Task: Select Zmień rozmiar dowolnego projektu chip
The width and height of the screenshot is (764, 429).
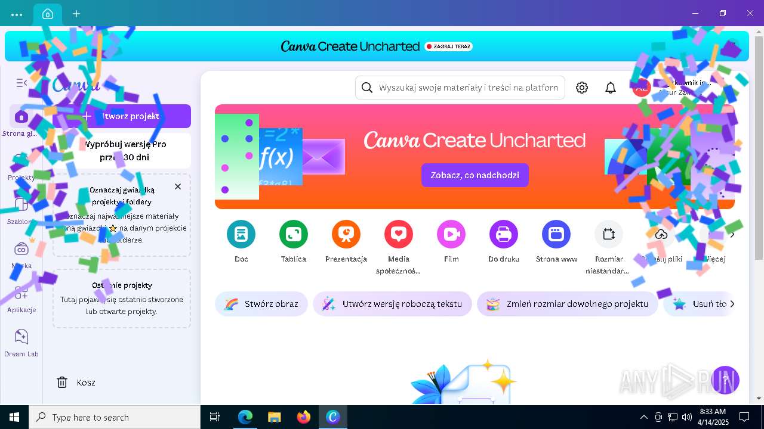Action: pos(567,304)
